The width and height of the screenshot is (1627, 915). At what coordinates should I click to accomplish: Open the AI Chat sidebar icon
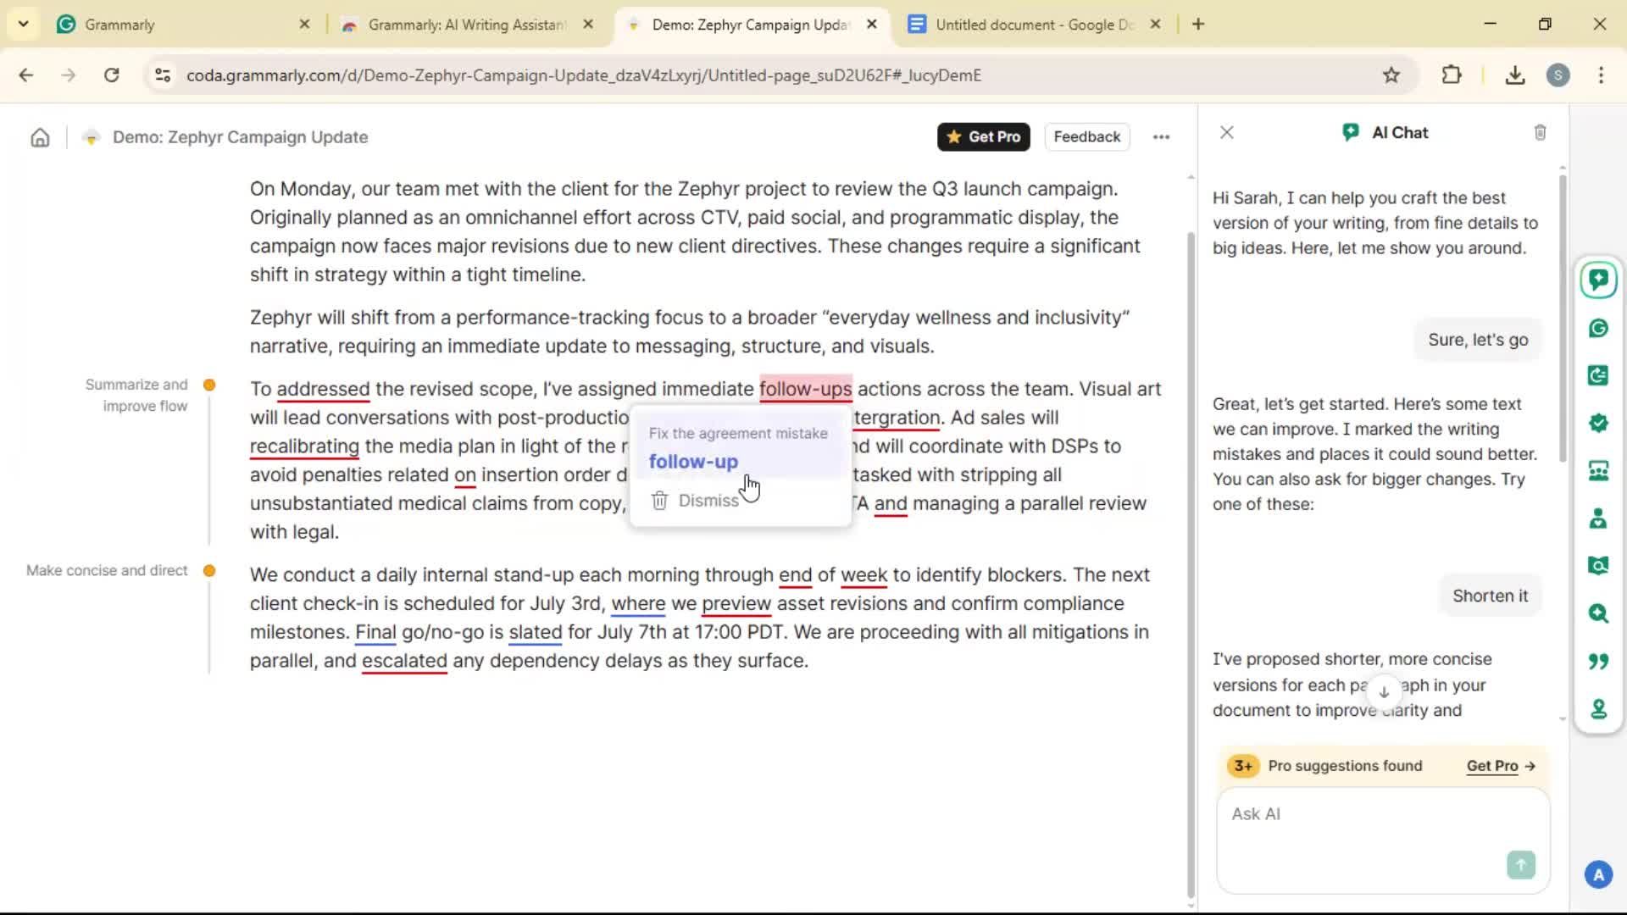coord(1598,280)
